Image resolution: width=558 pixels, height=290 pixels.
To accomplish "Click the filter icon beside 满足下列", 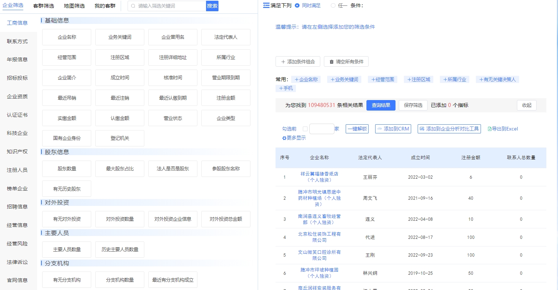I will pyautogui.click(x=266, y=5).
